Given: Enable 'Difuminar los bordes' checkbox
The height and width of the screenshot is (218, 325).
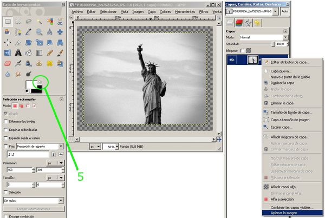Looking at the screenshot, I should point(5,121).
